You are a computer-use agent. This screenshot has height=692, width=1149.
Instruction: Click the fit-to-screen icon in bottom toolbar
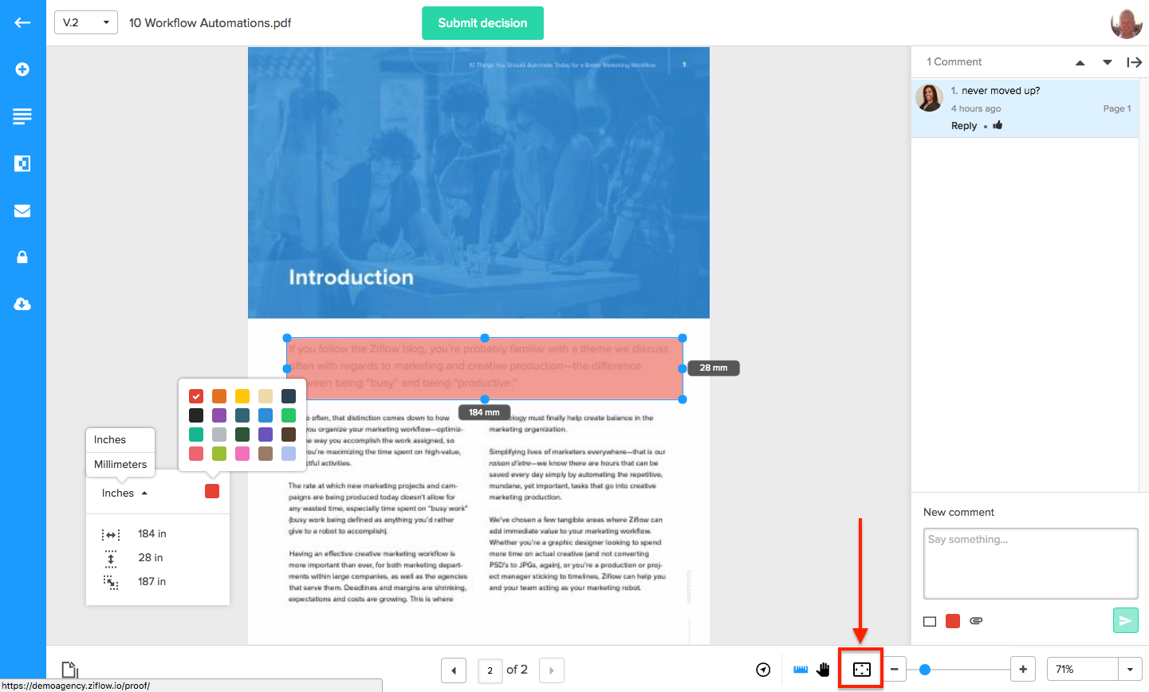[861, 670]
